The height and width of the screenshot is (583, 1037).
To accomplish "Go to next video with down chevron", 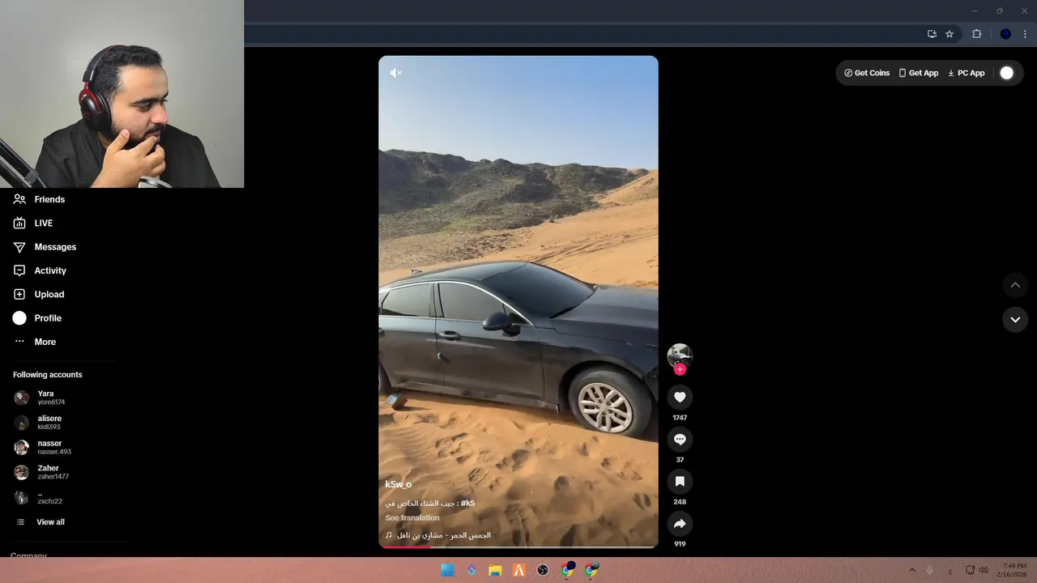I will [x=1015, y=319].
